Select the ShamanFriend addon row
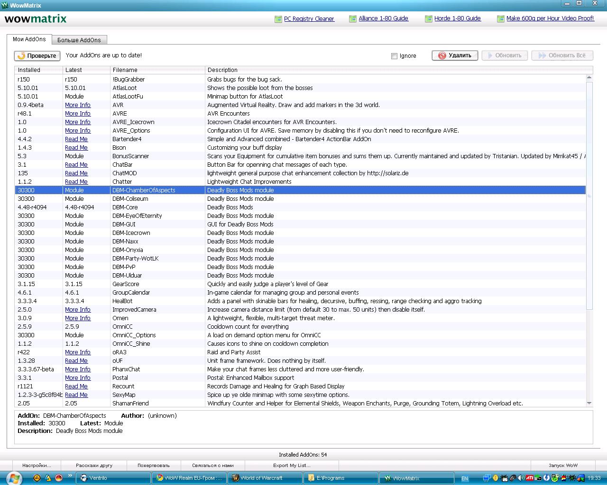 coord(301,404)
